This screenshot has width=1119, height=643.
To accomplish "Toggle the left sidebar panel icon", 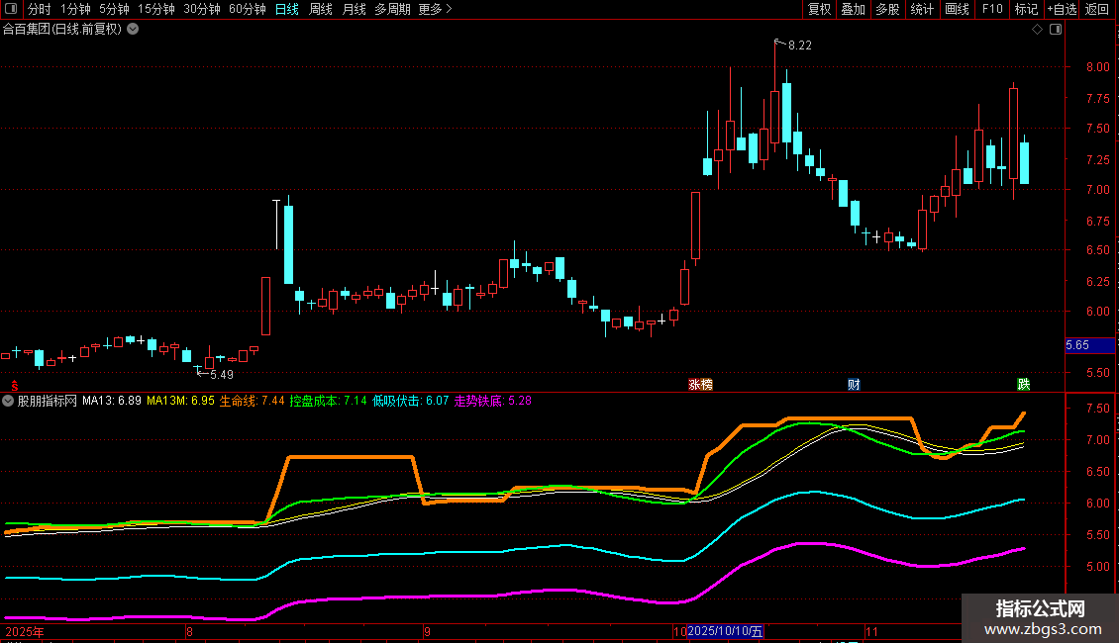I will tap(12, 9).
